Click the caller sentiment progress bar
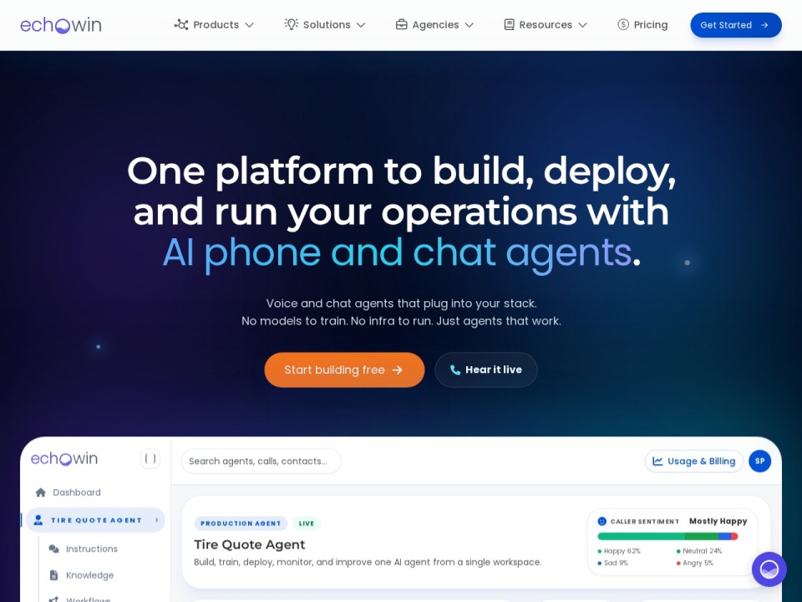 click(x=667, y=537)
